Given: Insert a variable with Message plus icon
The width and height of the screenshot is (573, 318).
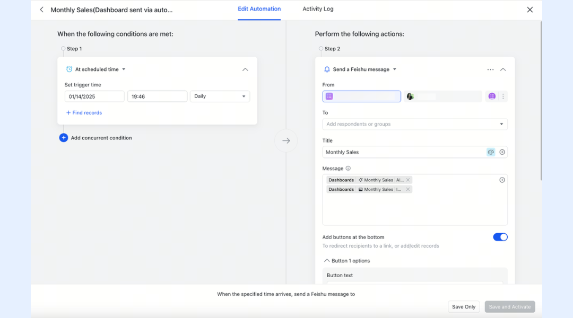Looking at the screenshot, I should 502,180.
